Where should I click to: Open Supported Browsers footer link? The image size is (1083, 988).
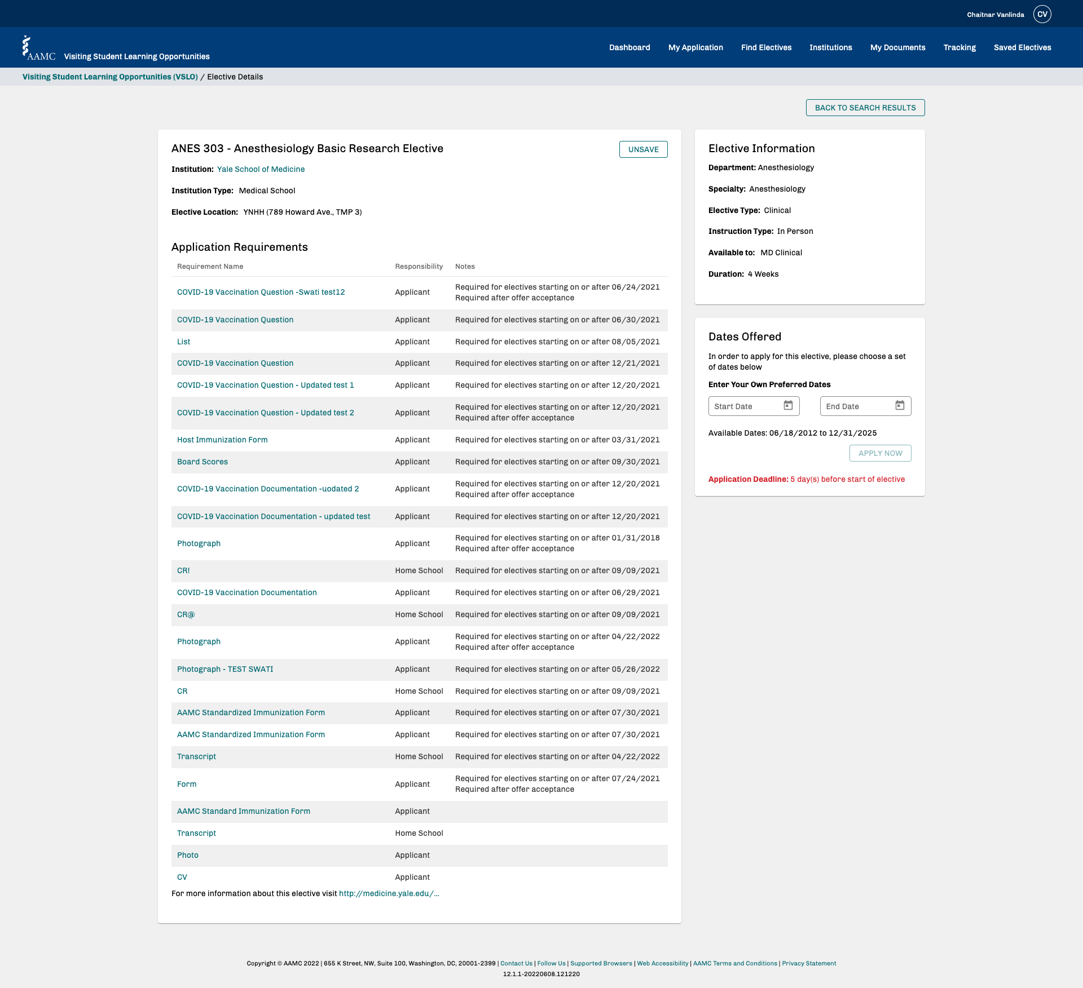coord(601,964)
